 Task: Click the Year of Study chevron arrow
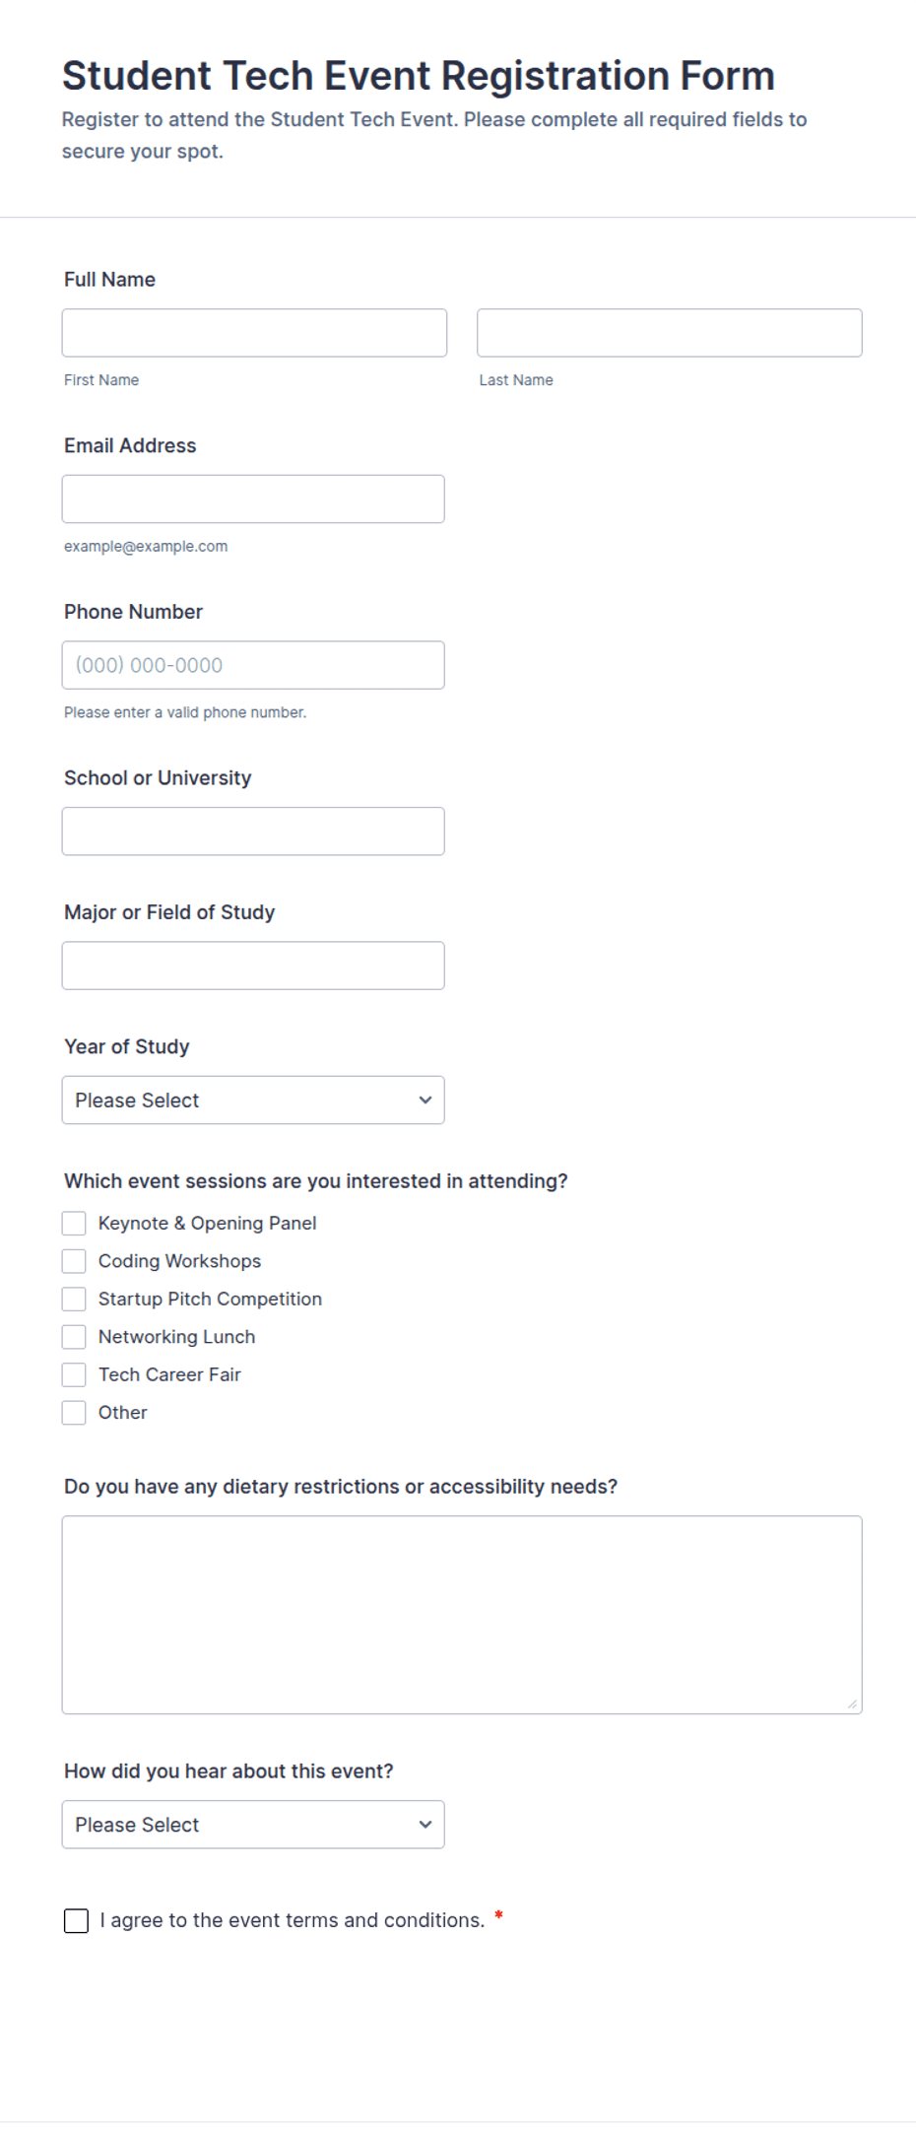pyautogui.click(x=425, y=1101)
